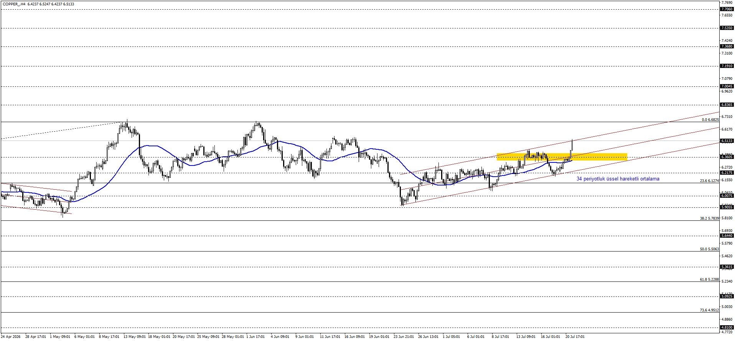Select the 13 May 09:01 time axis label
Image resolution: width=735 pixels, height=341 pixels.
pyautogui.click(x=134, y=337)
